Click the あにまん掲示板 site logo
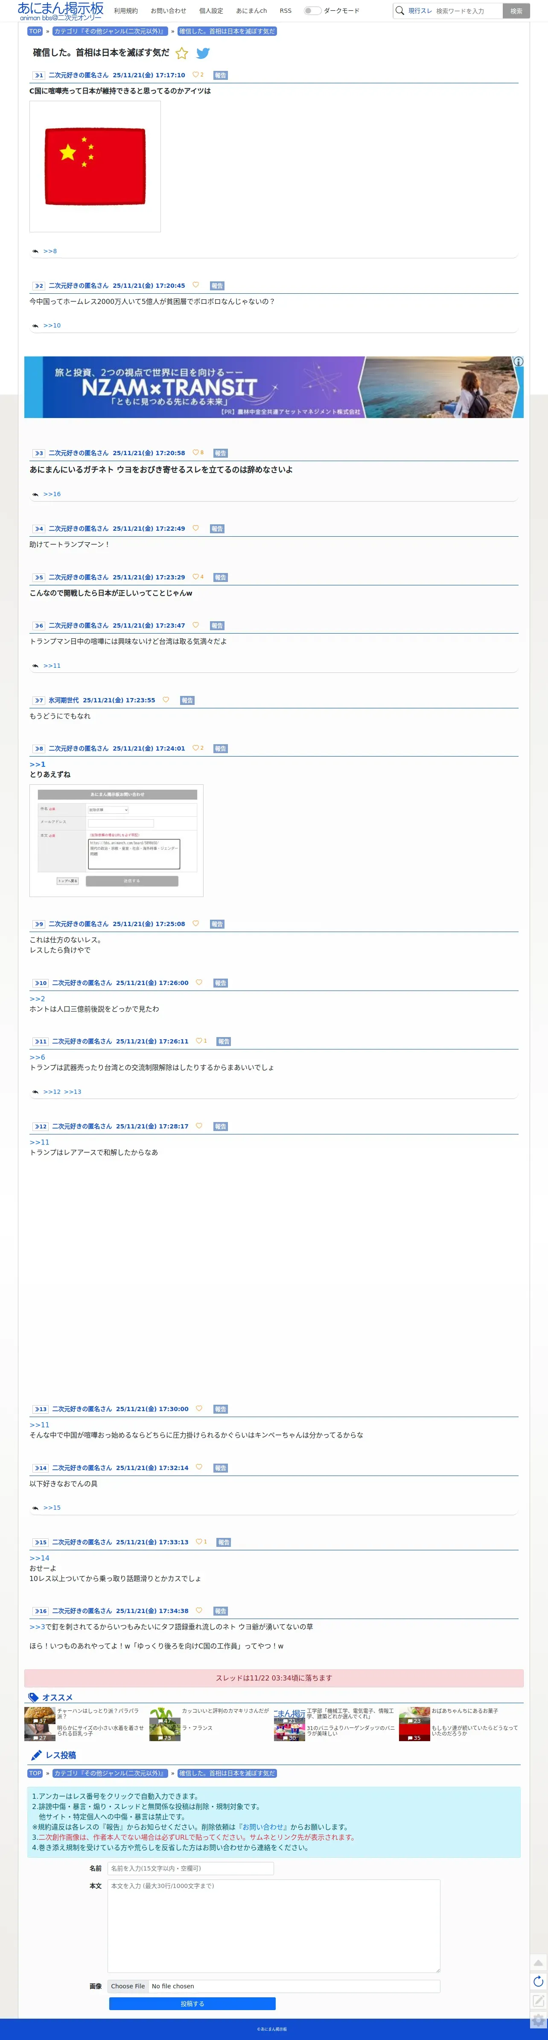 tap(61, 11)
